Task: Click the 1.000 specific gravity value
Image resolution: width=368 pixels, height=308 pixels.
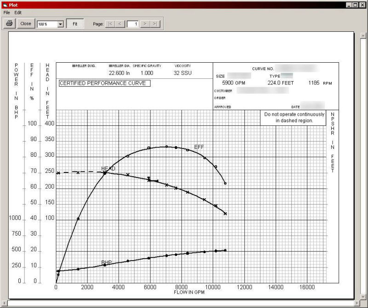Action: tap(147, 73)
